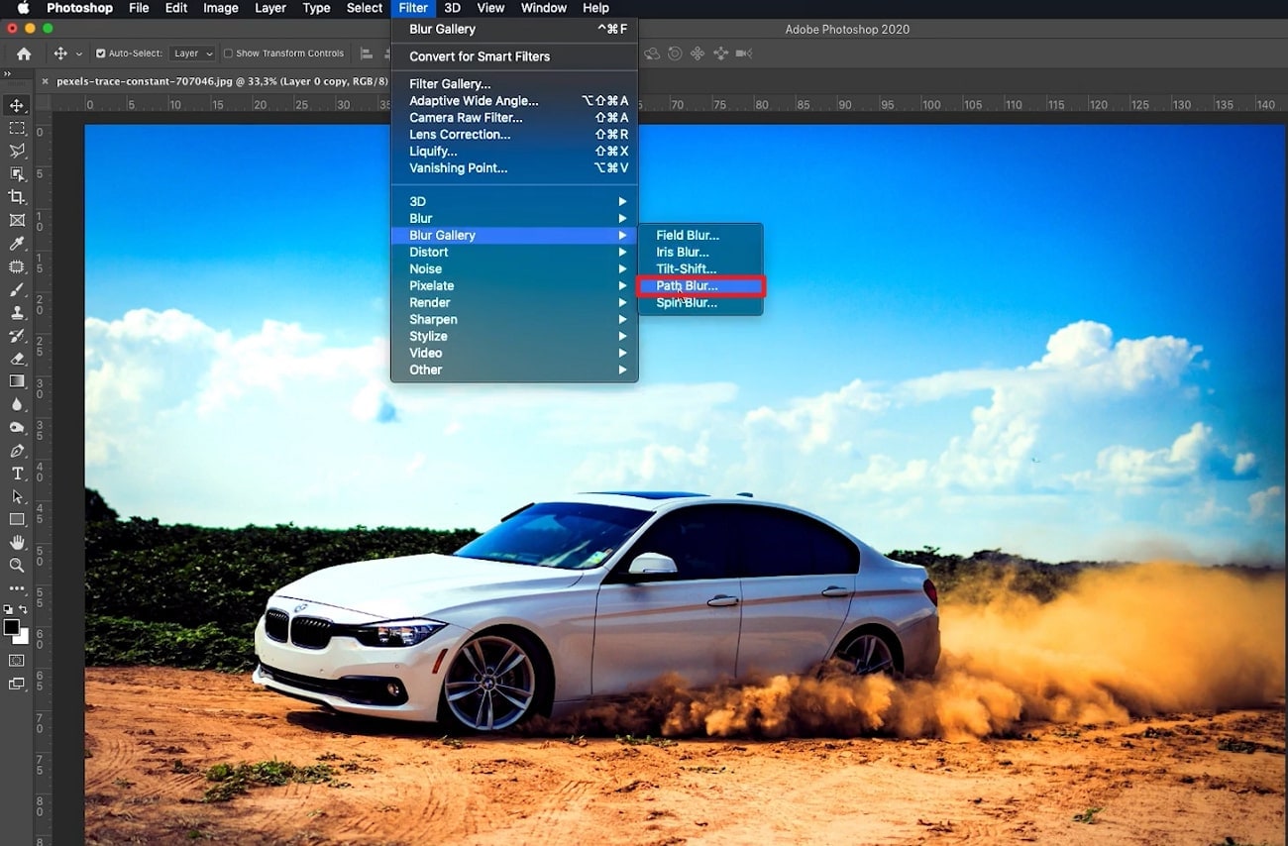This screenshot has height=846, width=1288.
Task: Reset to default black and white colors
Action: click(8, 609)
